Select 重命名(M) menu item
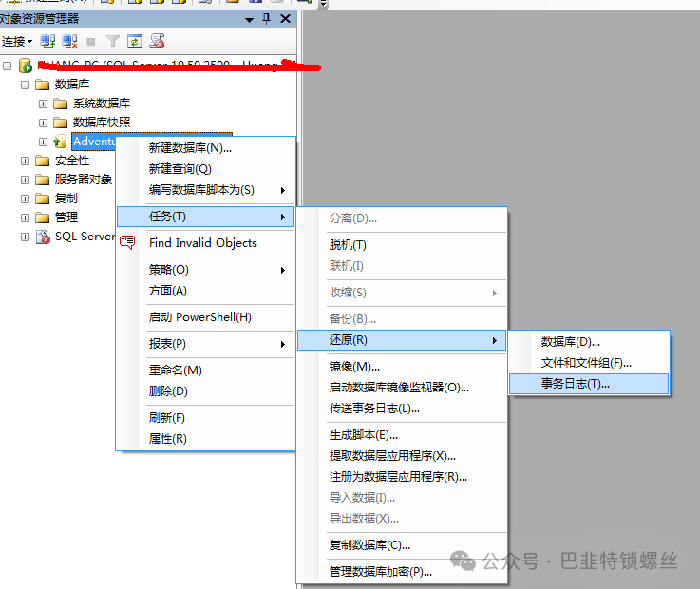 [206, 370]
